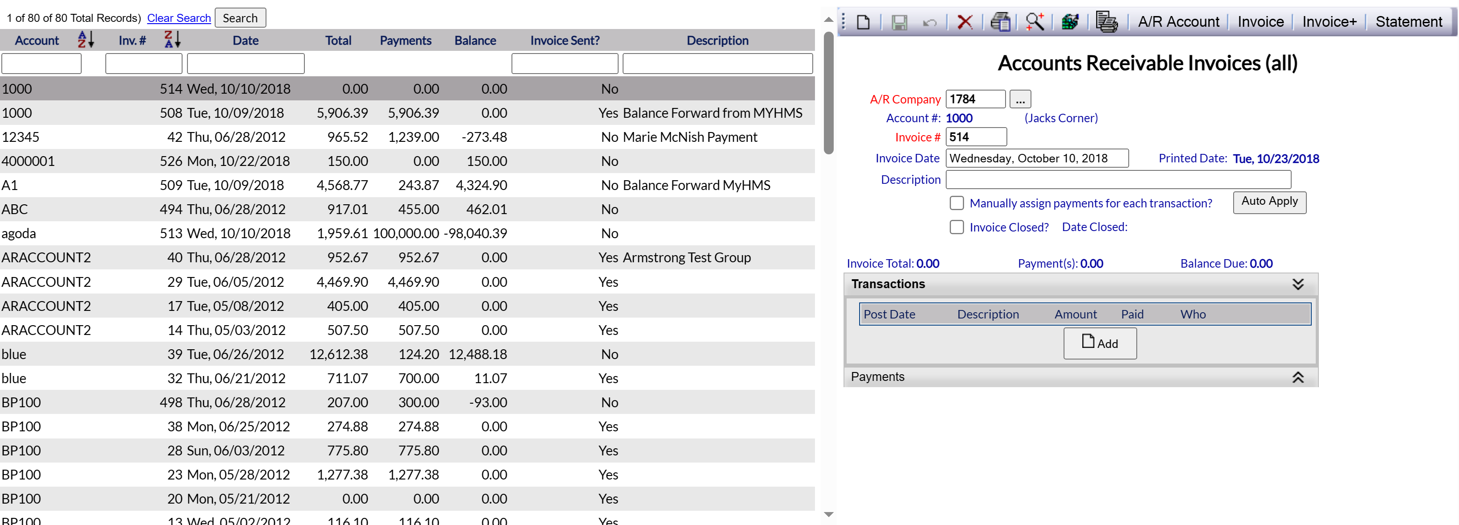The height and width of the screenshot is (525, 1459).
Task: Click the Description filter input field in list
Action: 718,63
